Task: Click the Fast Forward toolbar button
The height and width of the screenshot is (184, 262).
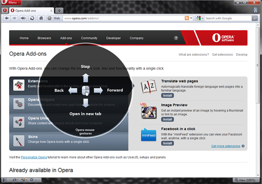Action: [23, 18]
